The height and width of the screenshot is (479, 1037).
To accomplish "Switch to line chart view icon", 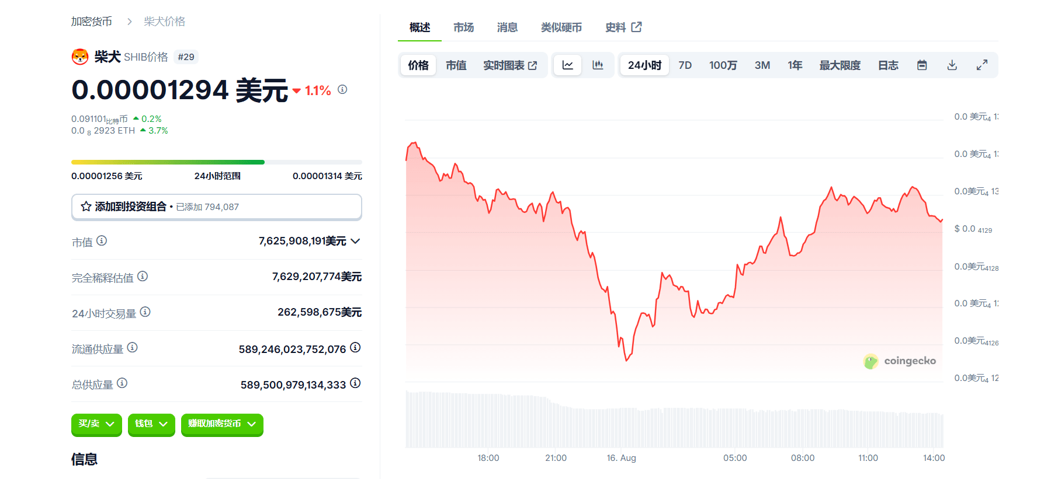I will (x=567, y=65).
